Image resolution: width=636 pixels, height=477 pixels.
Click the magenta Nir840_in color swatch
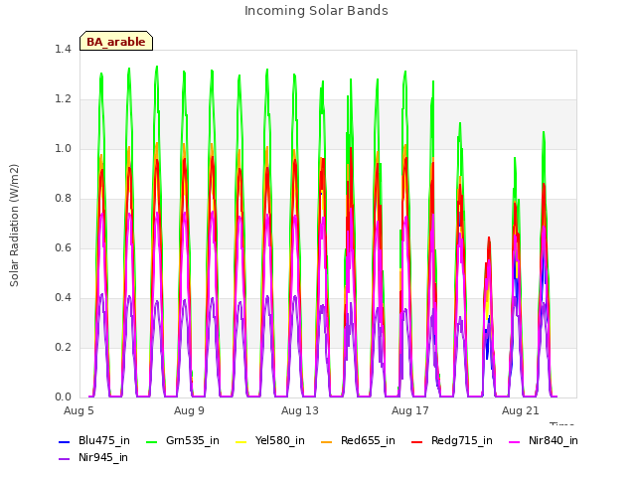pos(515,441)
